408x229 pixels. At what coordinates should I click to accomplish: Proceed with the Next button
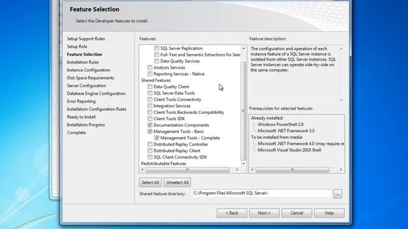tap(264, 213)
